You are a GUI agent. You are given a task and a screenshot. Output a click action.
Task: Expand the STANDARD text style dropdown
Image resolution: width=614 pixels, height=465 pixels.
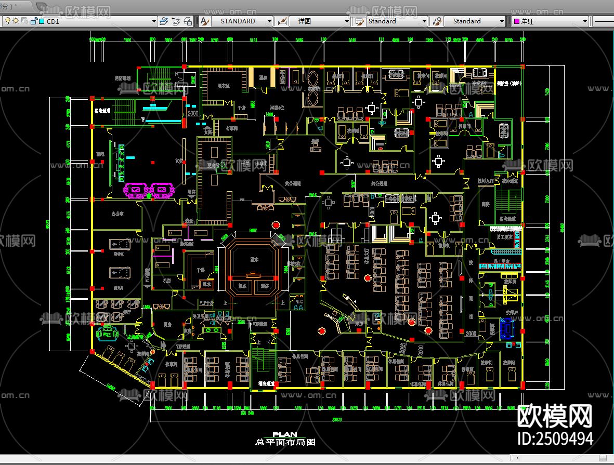click(269, 21)
